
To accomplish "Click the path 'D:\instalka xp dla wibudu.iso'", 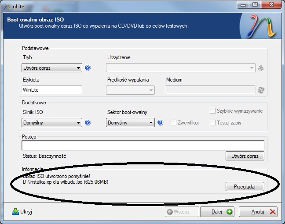I will click(x=53, y=182).
